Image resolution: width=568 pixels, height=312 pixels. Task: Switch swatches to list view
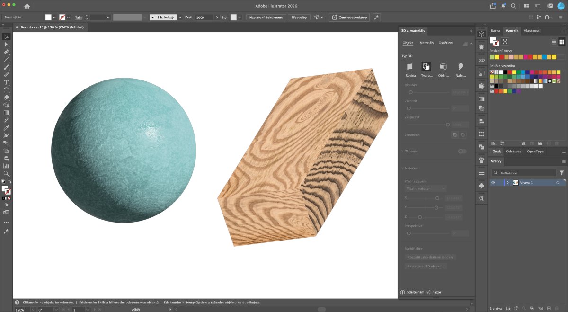click(x=554, y=42)
